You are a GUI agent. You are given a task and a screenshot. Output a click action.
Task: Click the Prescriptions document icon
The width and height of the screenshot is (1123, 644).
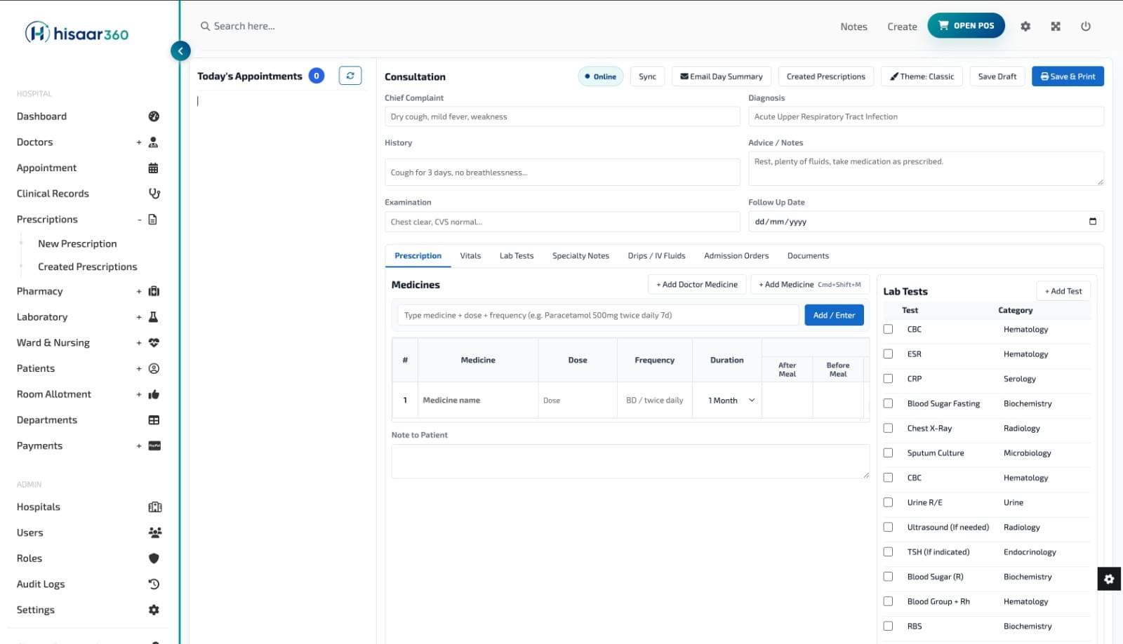tap(152, 220)
